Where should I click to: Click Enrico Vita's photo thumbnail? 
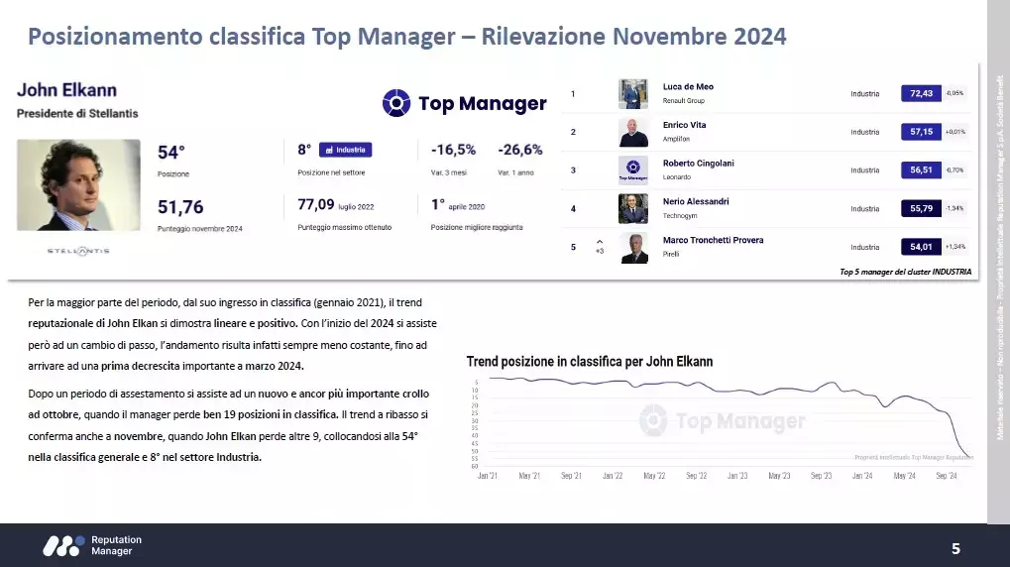click(x=633, y=132)
